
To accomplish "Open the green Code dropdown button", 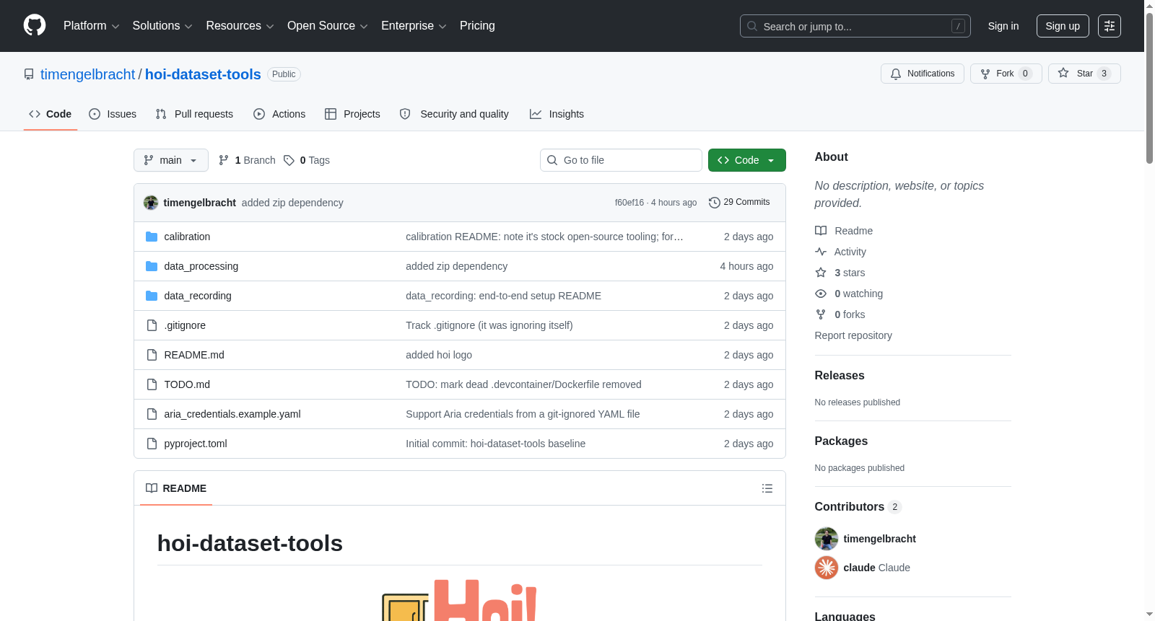I will click(747, 160).
